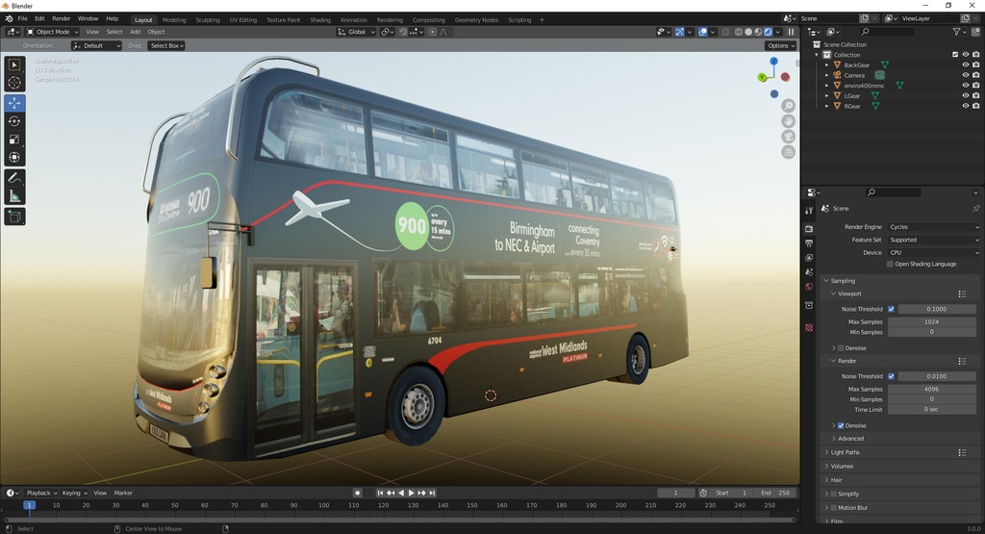Switch to the Shading workspace tab
985x534 pixels.
coord(320,19)
